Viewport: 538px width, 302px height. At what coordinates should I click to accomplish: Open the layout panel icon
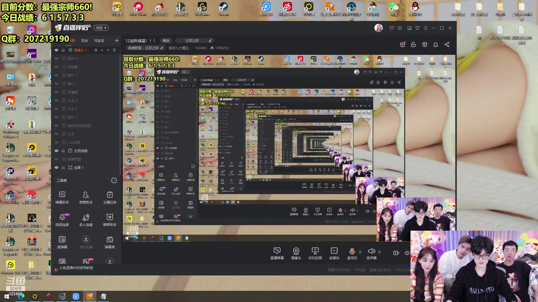click(x=425, y=44)
